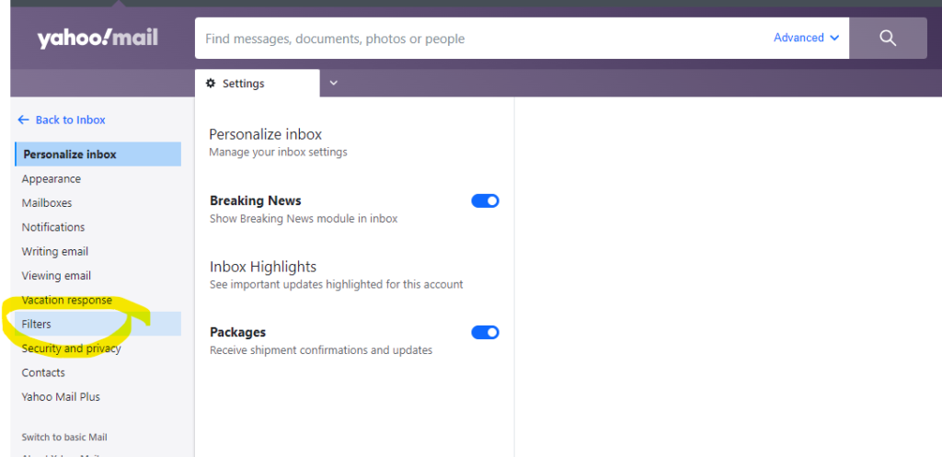942x457 pixels.
Task: Click the Yahoo Mail logo
Action: tap(98, 39)
